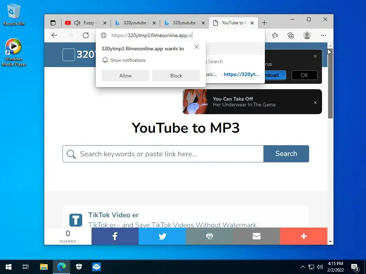Refresh the current page
This screenshot has width=366, height=274.
coord(86,35)
